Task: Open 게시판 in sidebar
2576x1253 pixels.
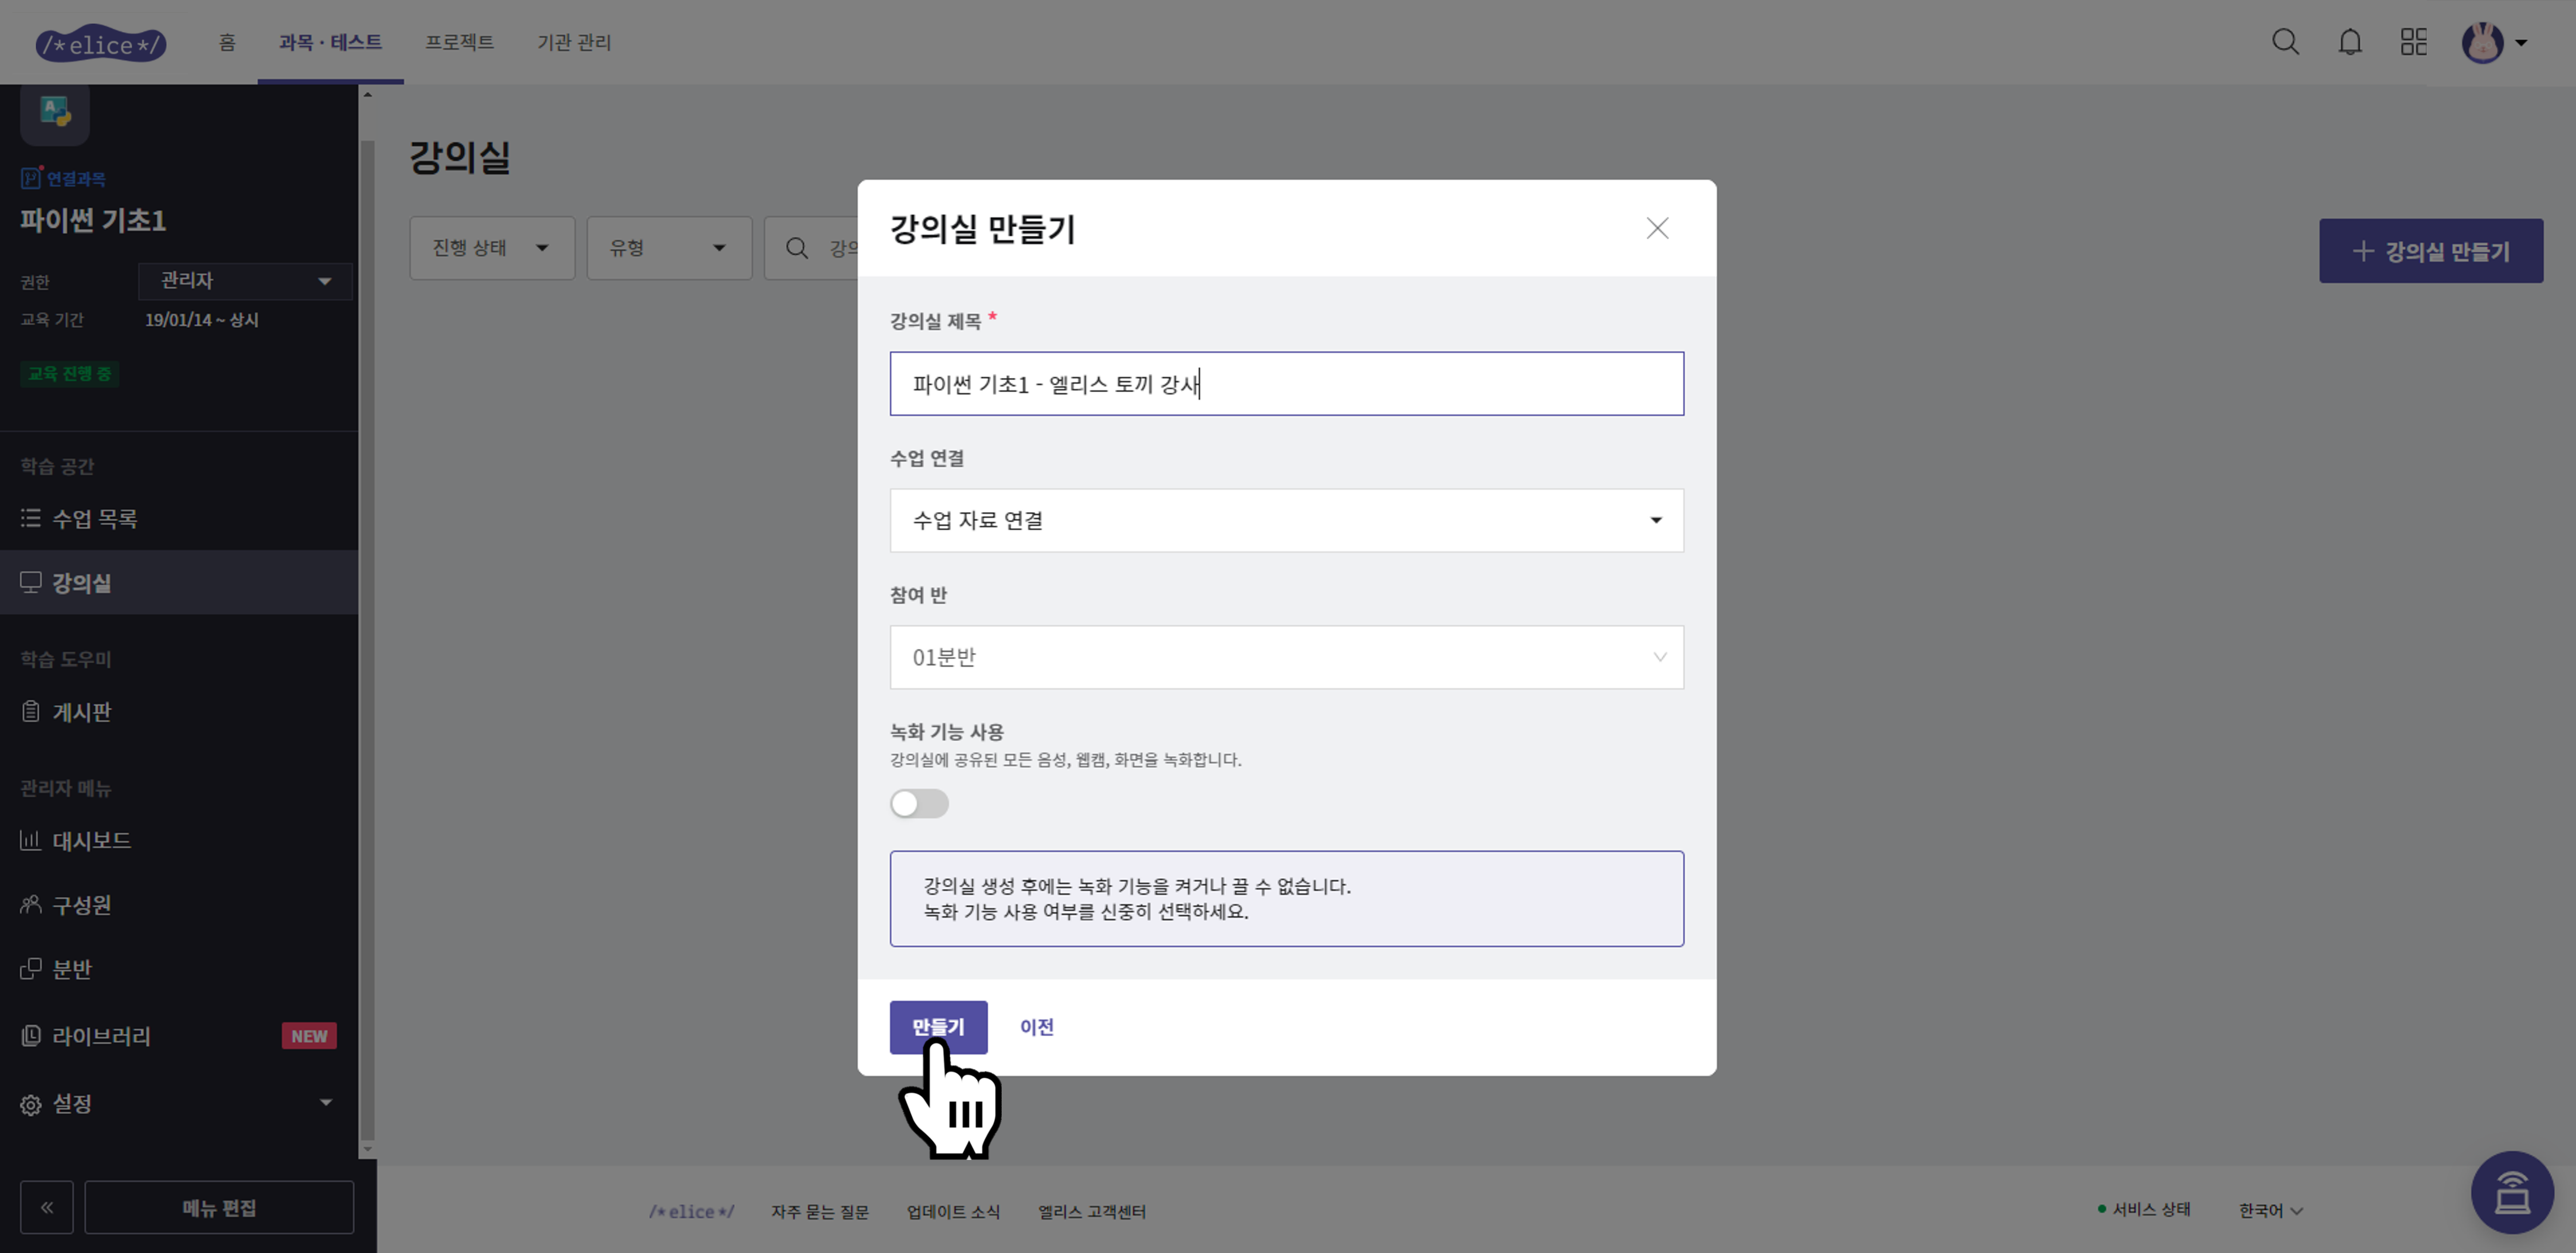Action: tap(179, 711)
